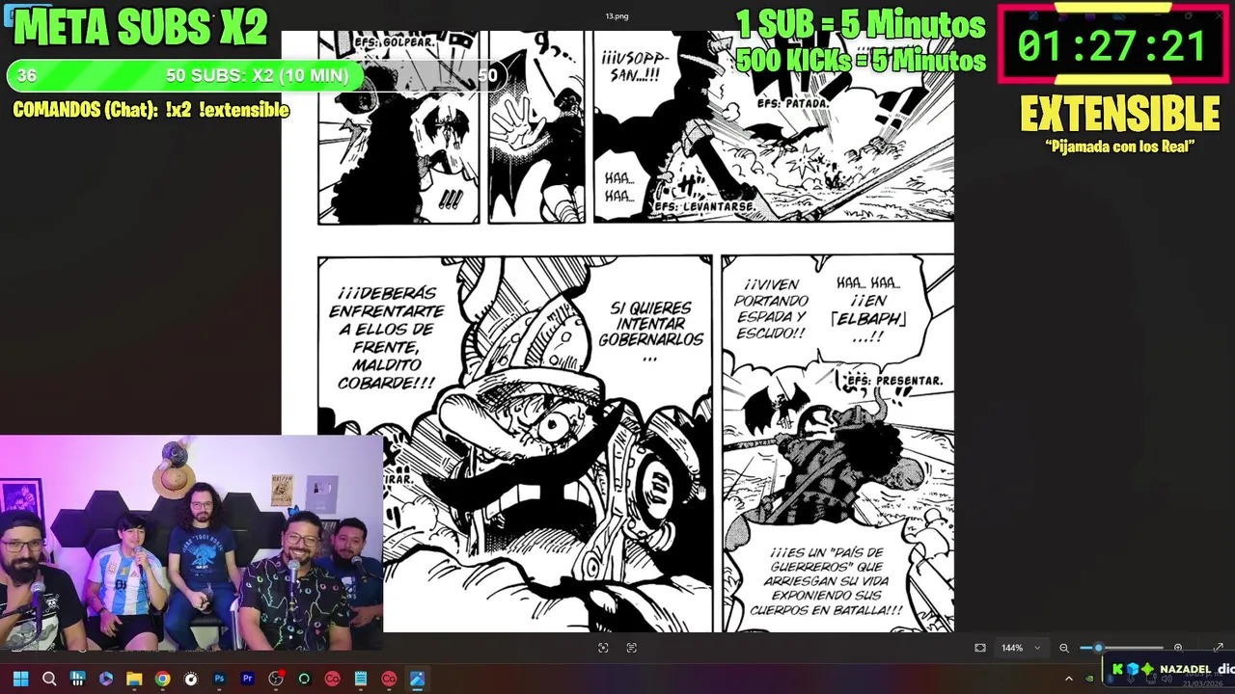Click the "SI QUIERES INTENTAR GOBERNARLOS" text

pyautogui.click(x=651, y=332)
